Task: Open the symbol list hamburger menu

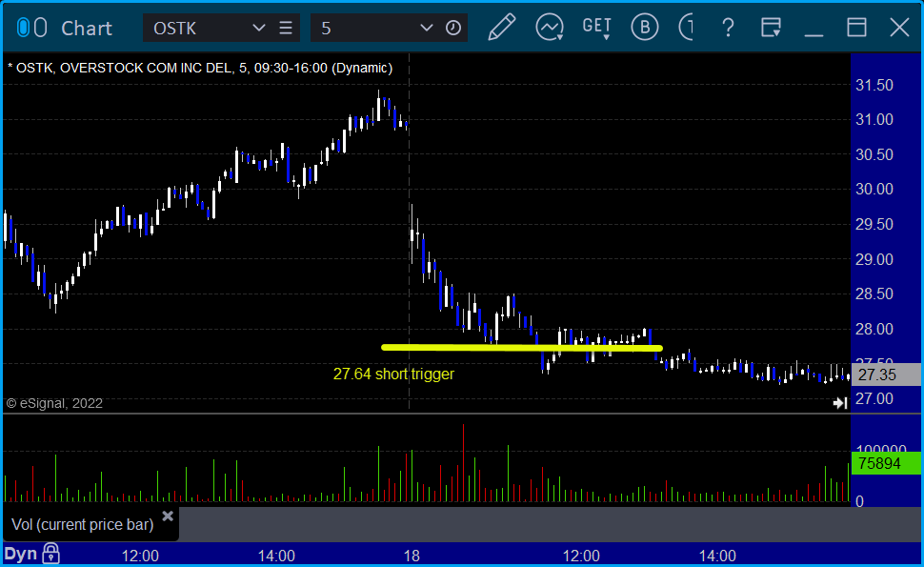Action: 286,28
